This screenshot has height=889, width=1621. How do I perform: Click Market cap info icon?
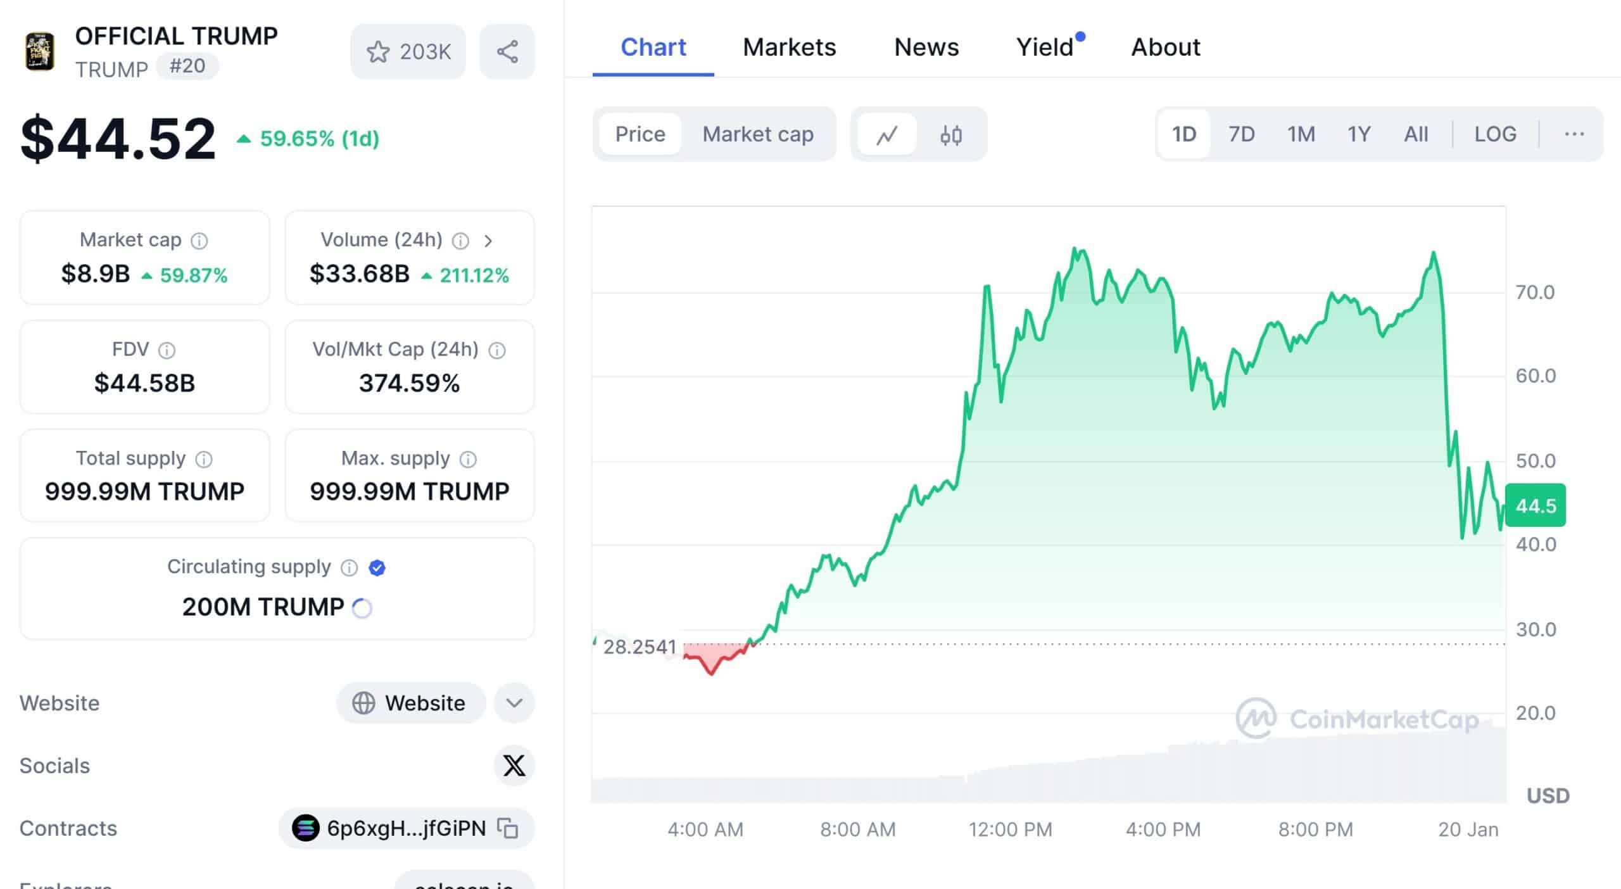pos(199,241)
